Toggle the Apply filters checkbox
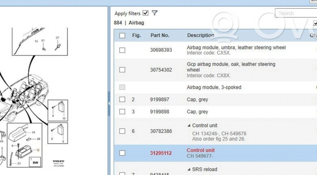The image size is (317, 175). point(145,13)
